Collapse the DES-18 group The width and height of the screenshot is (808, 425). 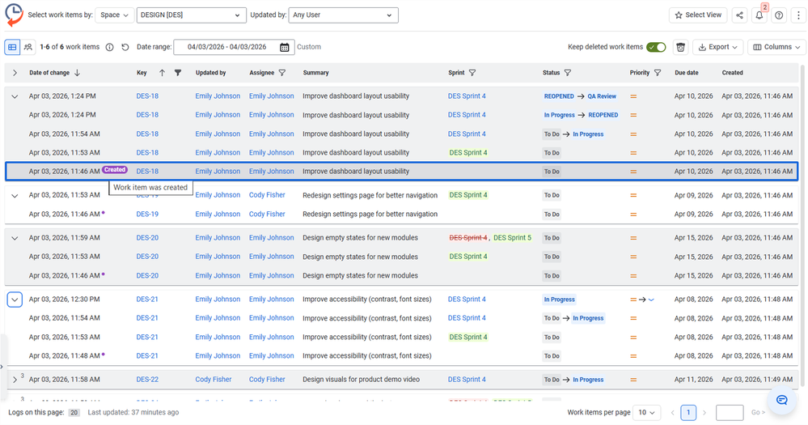click(15, 96)
